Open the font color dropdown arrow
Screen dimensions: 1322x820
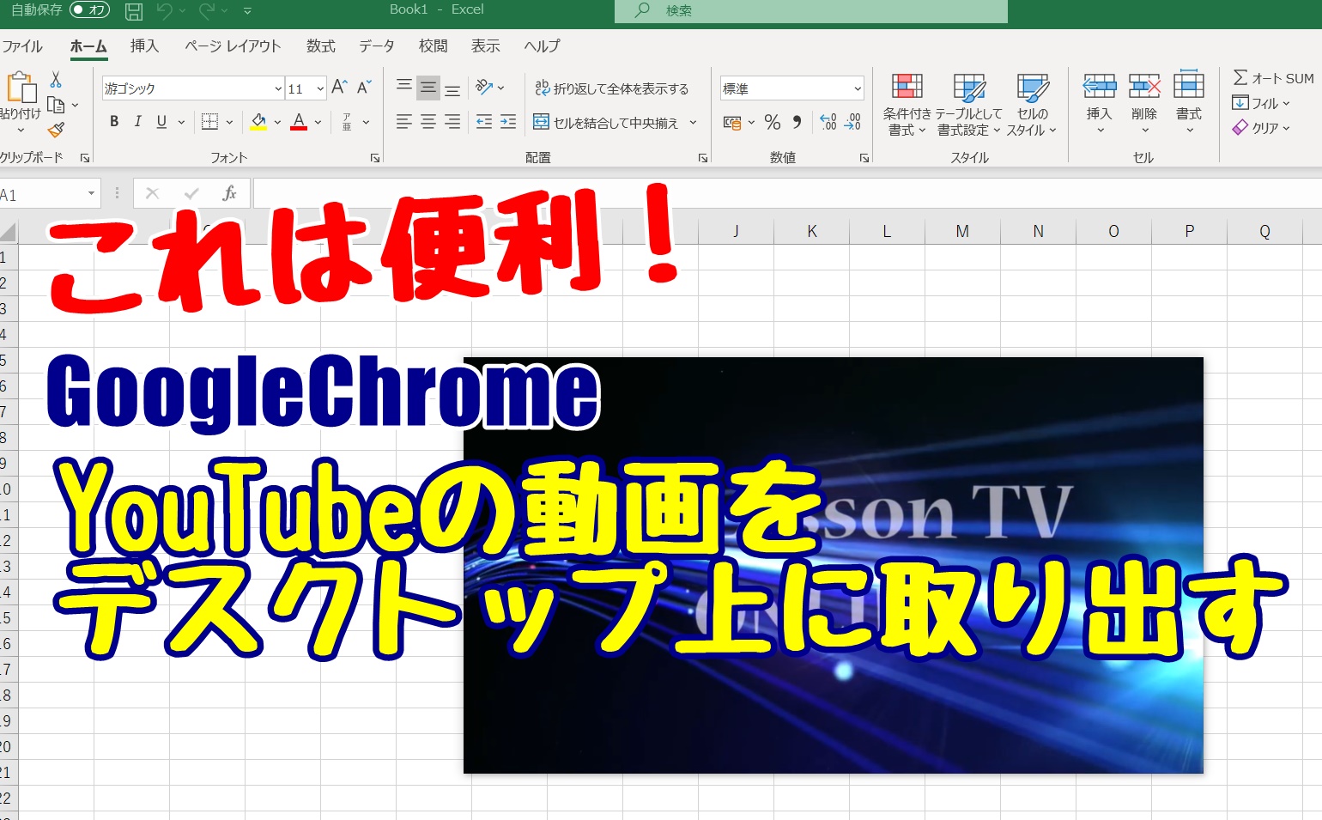(x=318, y=123)
